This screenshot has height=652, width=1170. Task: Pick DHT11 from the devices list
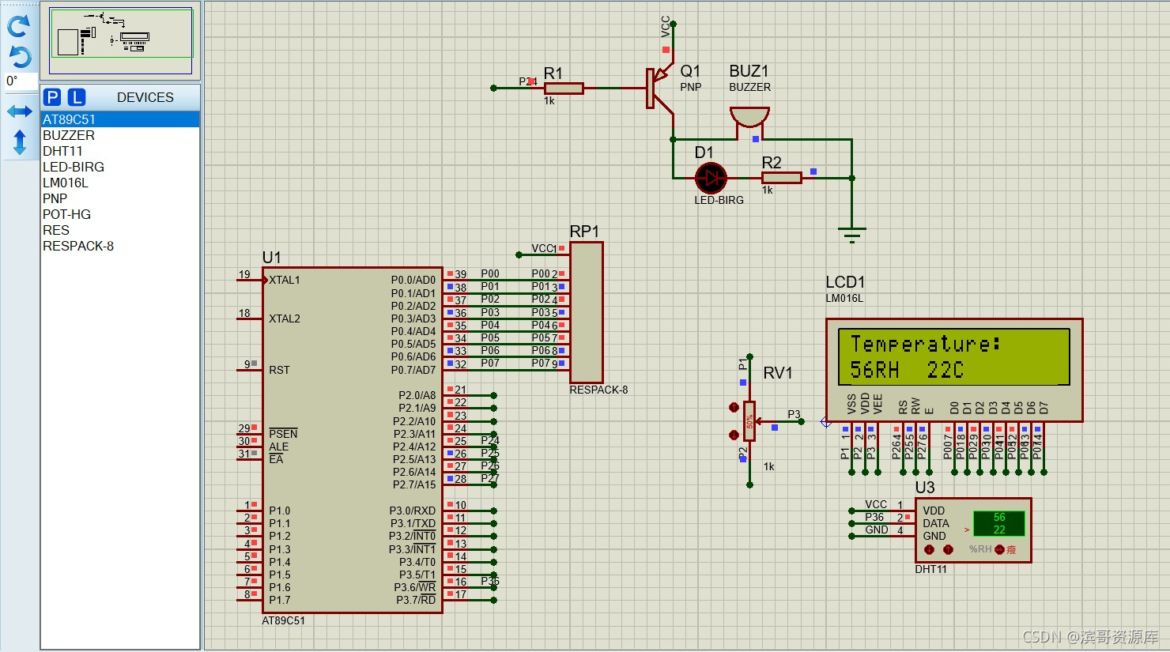pyautogui.click(x=120, y=151)
